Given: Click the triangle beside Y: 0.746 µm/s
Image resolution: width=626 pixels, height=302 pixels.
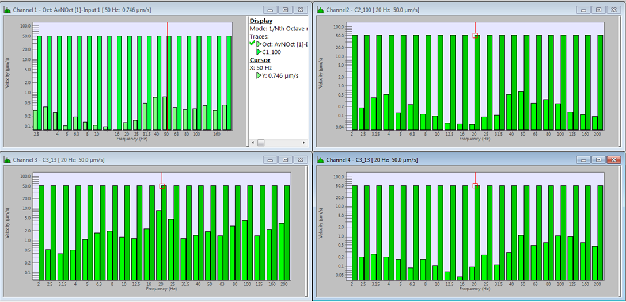Looking at the screenshot, I should (259, 75).
